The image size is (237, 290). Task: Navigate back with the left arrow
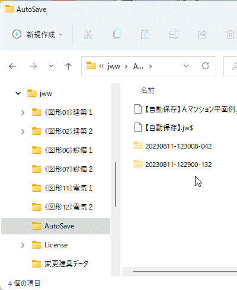coord(12,66)
